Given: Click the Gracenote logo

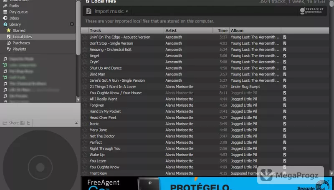Looking at the screenshot, I should pyautogui.click(x=311, y=11).
